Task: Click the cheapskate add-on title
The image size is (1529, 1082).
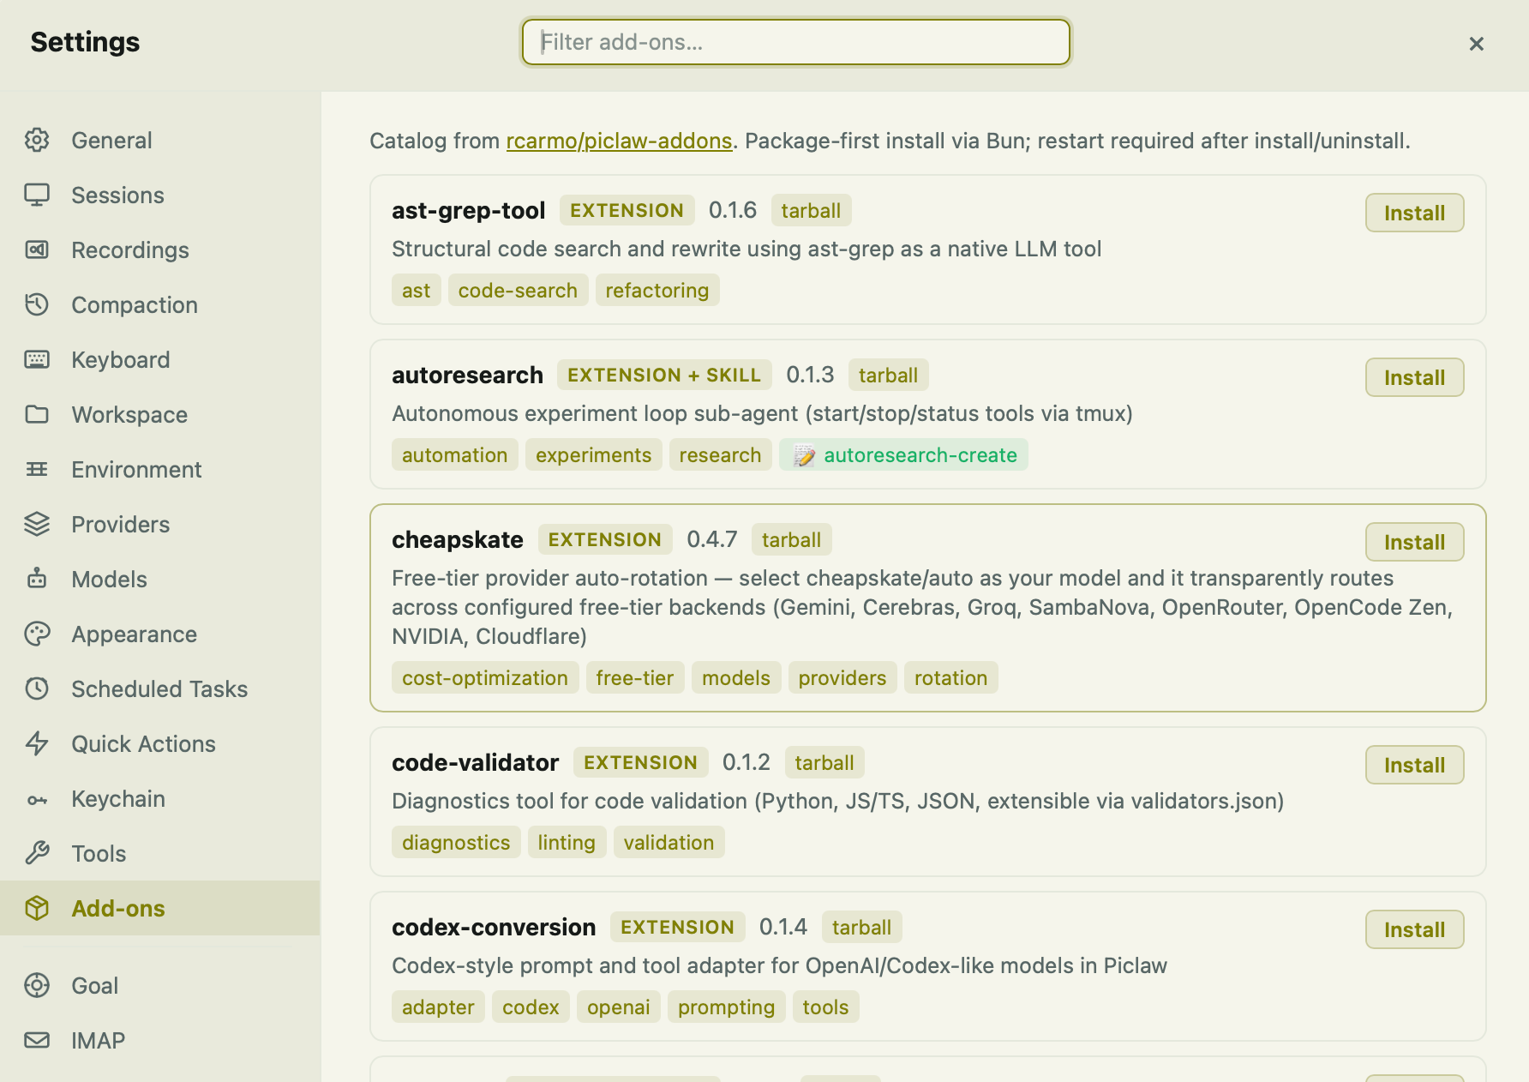Action: (458, 539)
